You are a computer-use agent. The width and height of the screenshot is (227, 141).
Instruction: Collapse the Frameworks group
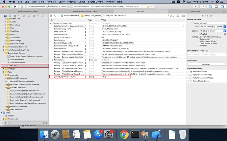tap(4, 75)
